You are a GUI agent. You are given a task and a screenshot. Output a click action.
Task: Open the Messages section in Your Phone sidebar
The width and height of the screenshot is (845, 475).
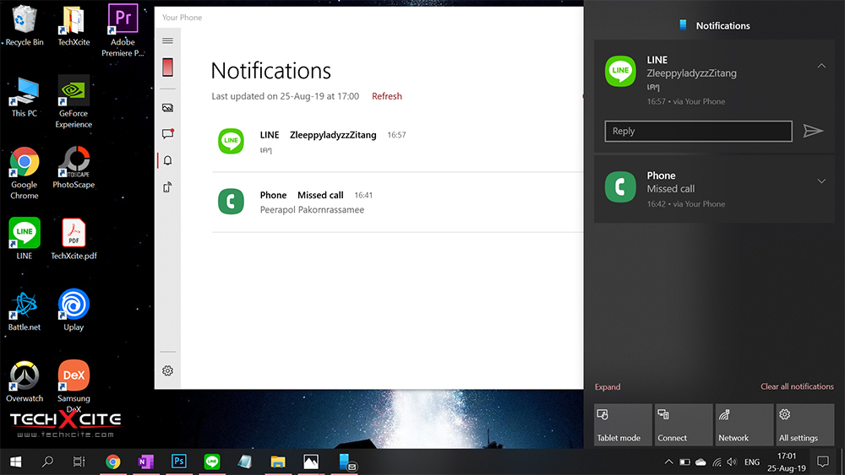[x=167, y=133]
